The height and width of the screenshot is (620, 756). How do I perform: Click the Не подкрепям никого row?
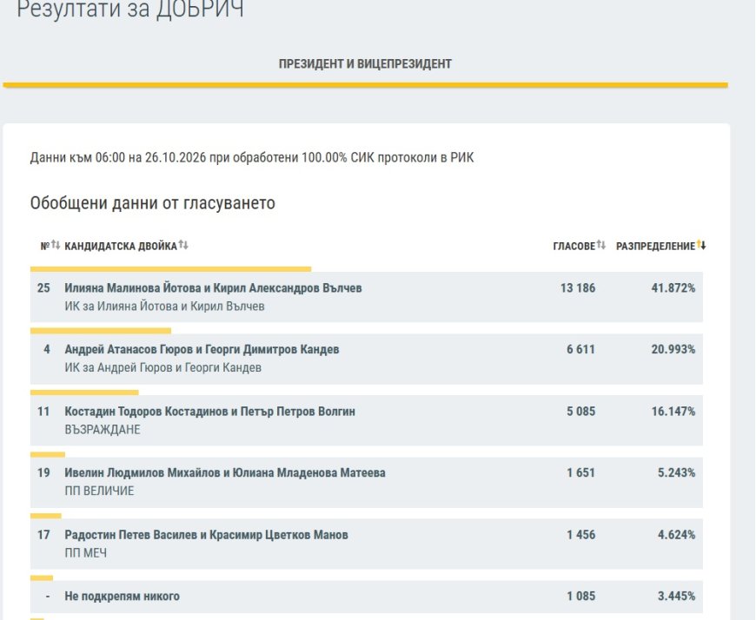(x=367, y=597)
